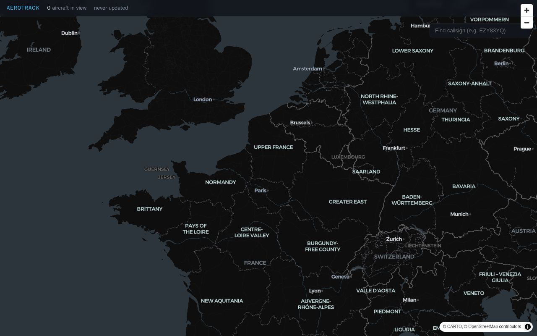Click the Geneva city label

coord(340,276)
